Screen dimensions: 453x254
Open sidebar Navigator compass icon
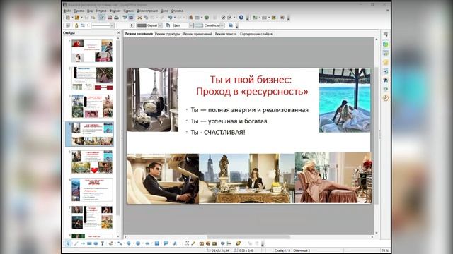385,98
